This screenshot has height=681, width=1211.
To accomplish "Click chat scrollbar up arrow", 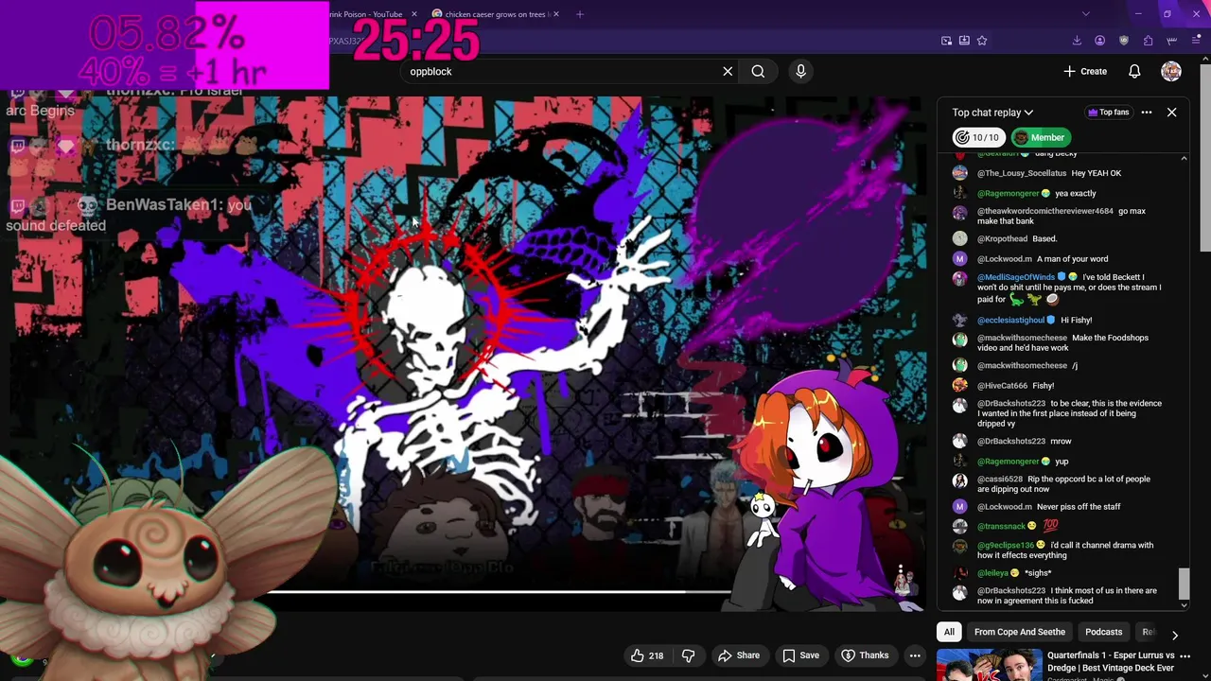I will click(1184, 158).
